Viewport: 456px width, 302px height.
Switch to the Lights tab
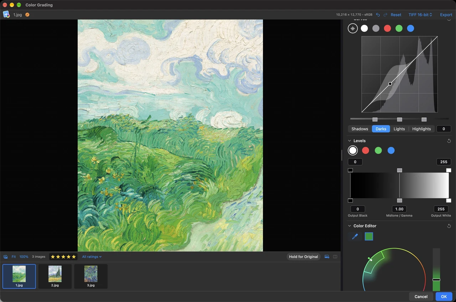pos(399,129)
